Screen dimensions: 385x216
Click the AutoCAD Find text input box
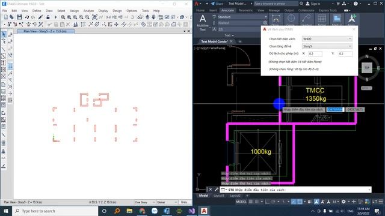240,23
